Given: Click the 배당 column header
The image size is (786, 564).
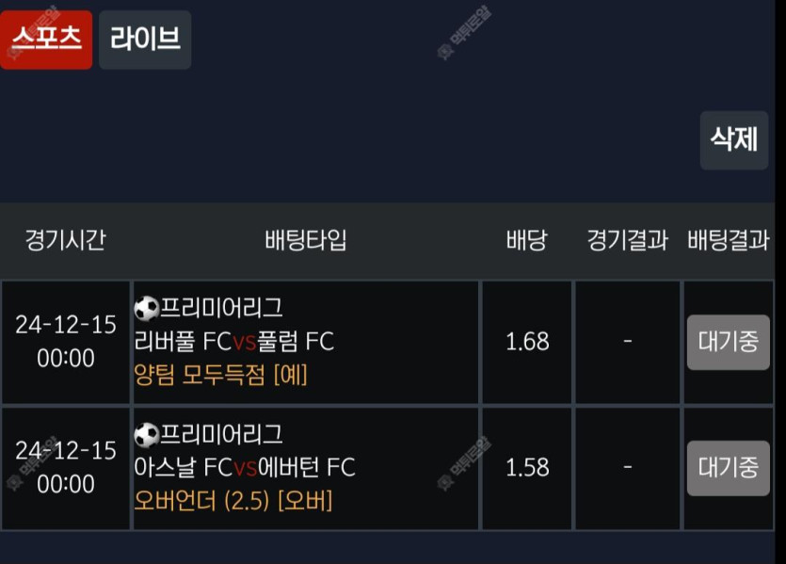Looking at the screenshot, I should coord(527,240).
